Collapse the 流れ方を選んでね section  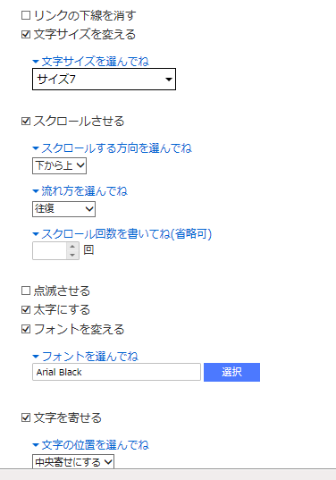click(80, 191)
